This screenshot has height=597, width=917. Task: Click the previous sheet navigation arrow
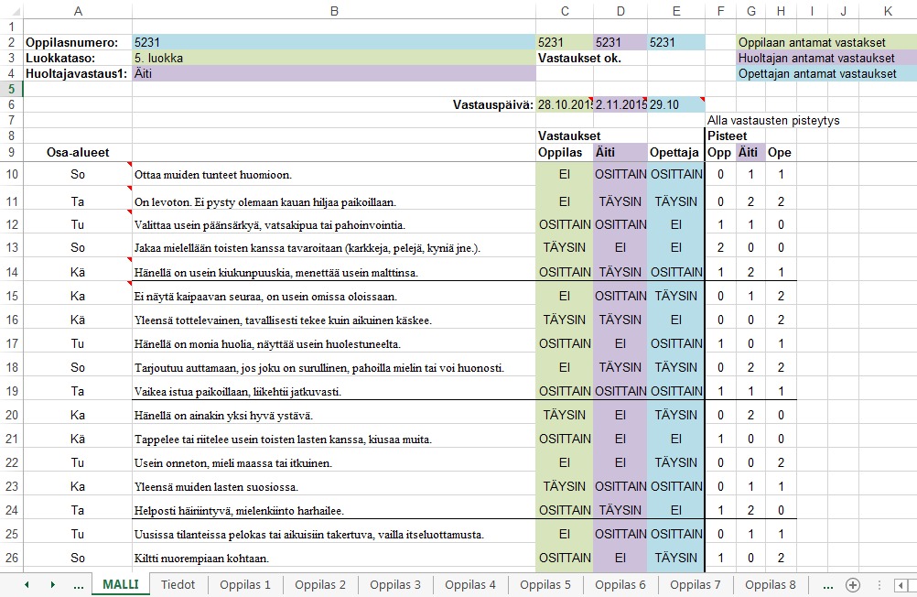point(27,585)
